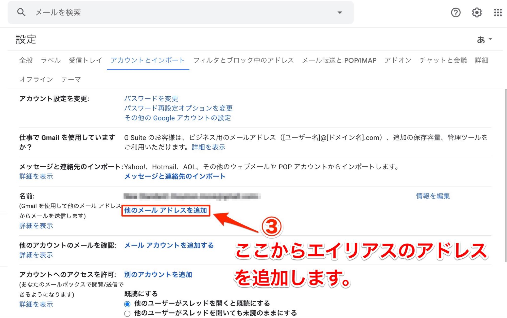Open the あ input tools dropdown
The width and height of the screenshot is (507, 318).
484,40
